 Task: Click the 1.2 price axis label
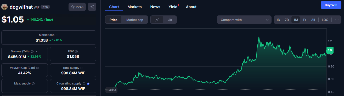tap(330, 41)
